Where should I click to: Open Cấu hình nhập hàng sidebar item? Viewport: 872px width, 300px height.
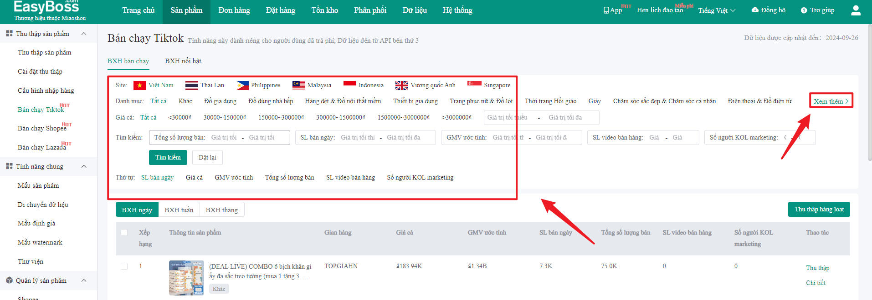click(x=46, y=90)
